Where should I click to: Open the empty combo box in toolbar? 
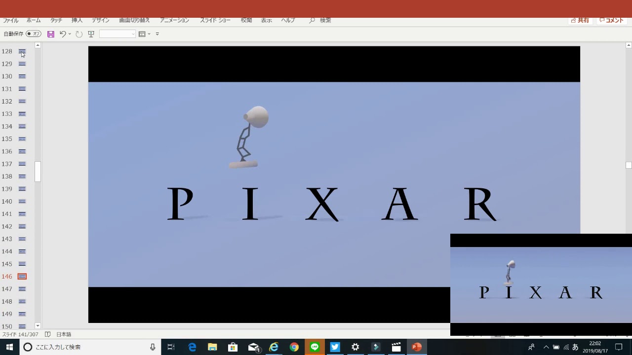pyautogui.click(x=117, y=34)
